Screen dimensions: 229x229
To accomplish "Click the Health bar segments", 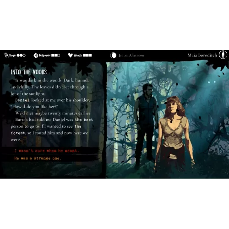I will coord(87,55).
